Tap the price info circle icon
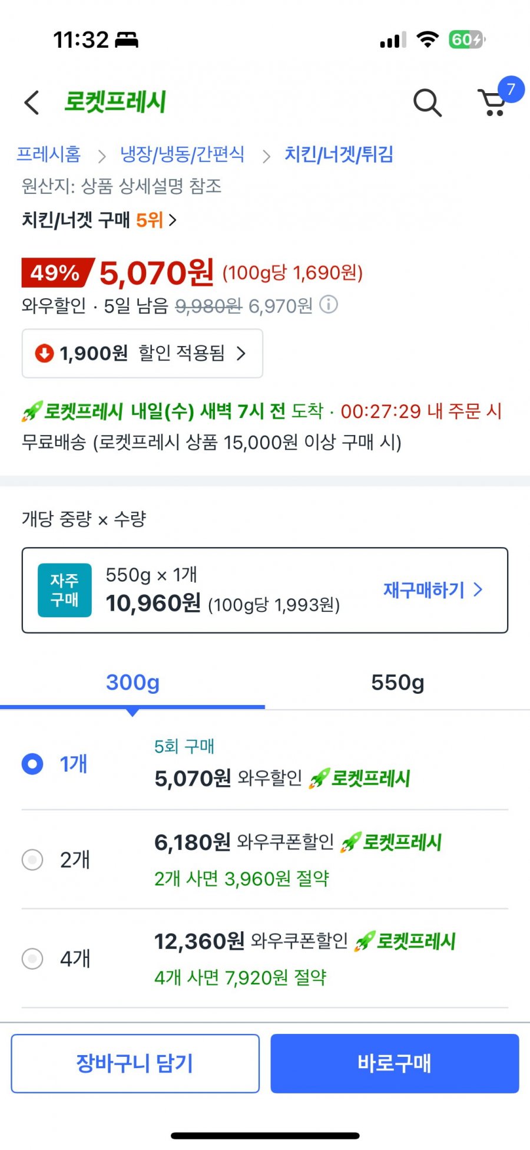Image resolution: width=530 pixels, height=1150 pixels. tap(329, 305)
